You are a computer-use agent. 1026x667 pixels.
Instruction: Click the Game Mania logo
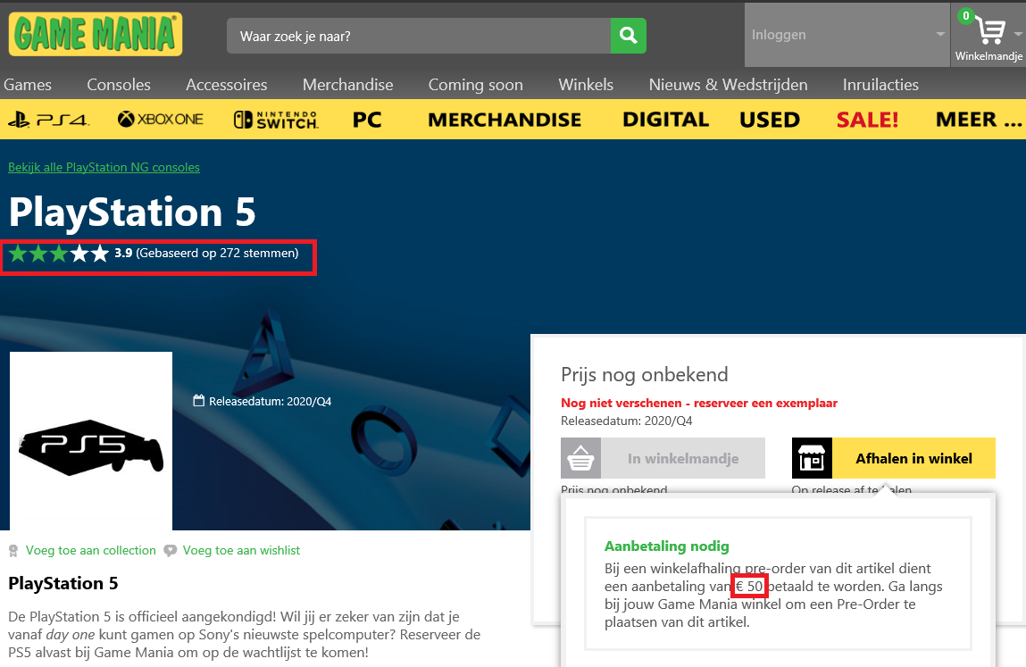pos(96,34)
